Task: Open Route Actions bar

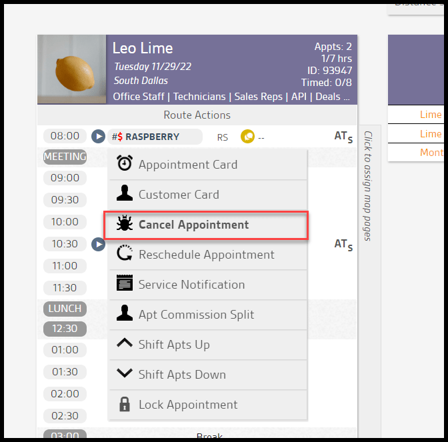Action: click(197, 115)
